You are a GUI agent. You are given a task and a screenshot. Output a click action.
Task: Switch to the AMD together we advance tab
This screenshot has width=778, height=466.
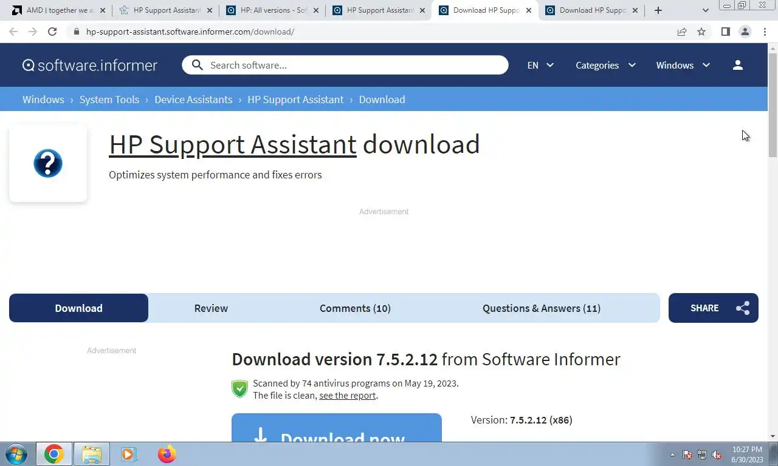[x=58, y=10]
